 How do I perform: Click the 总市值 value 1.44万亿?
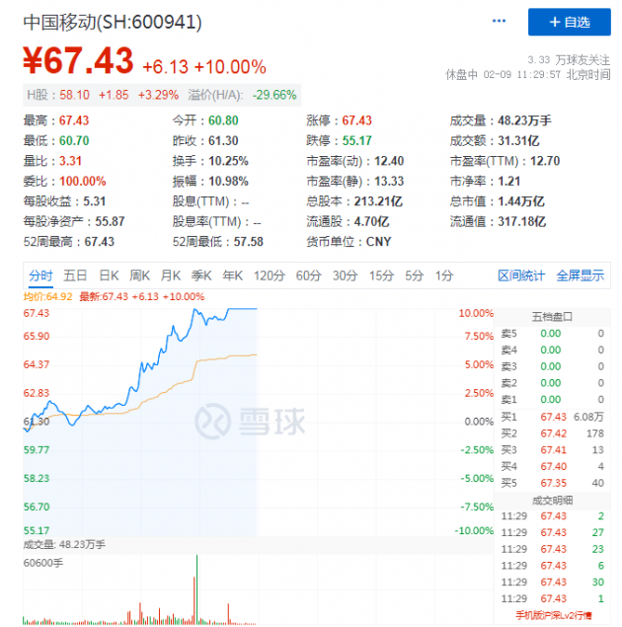521,201
